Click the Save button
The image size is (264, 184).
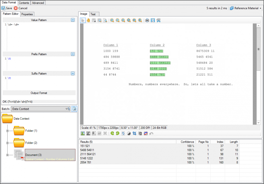pos(7,8)
